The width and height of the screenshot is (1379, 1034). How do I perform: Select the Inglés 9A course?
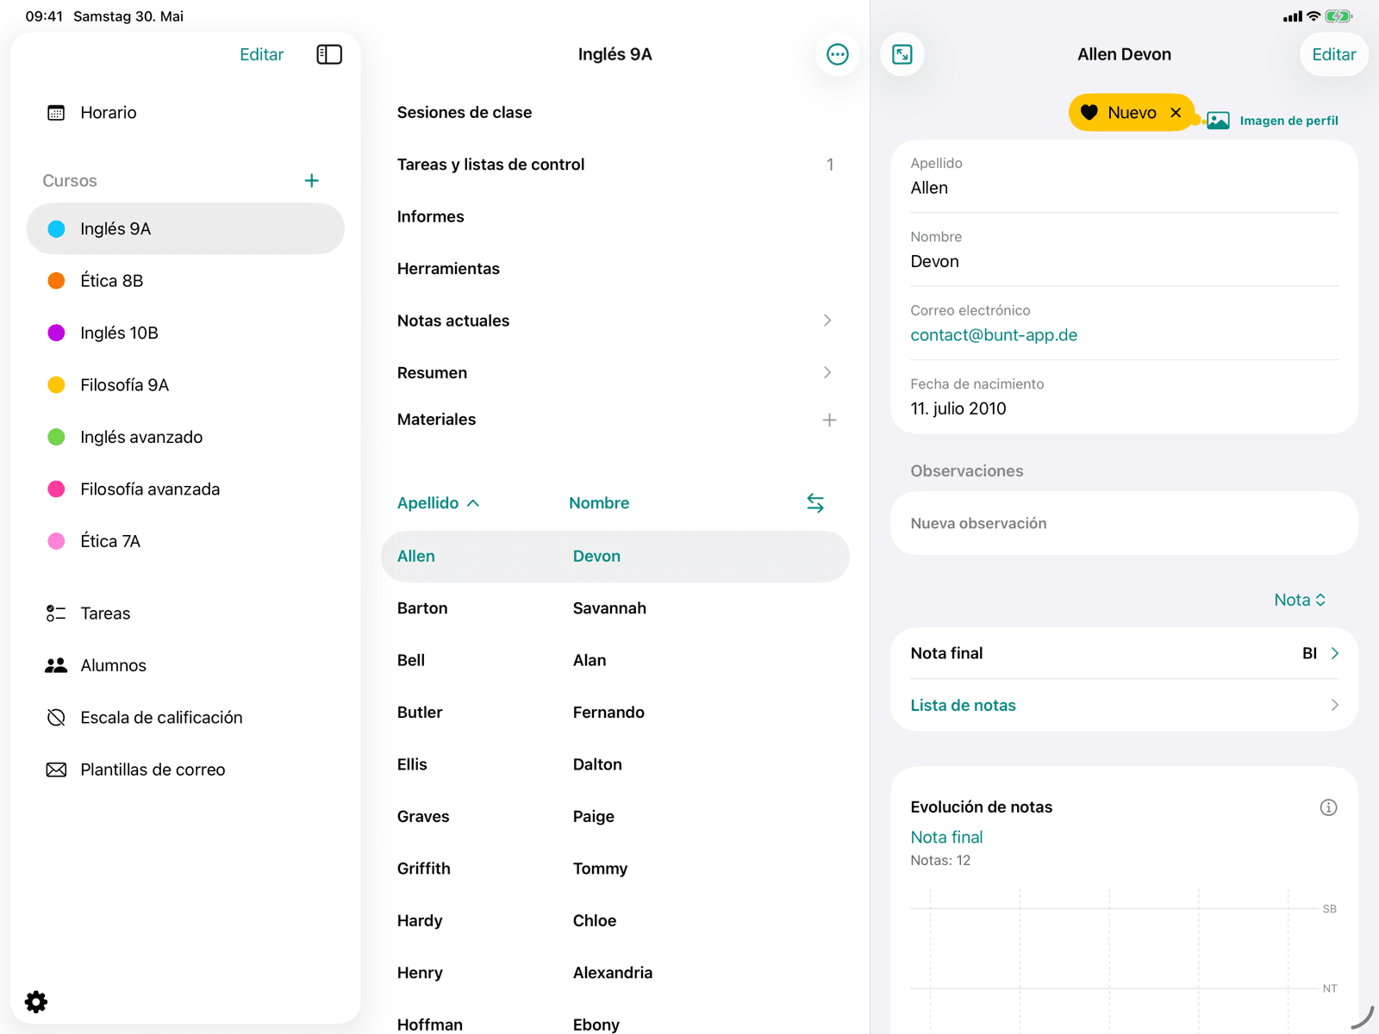click(185, 229)
